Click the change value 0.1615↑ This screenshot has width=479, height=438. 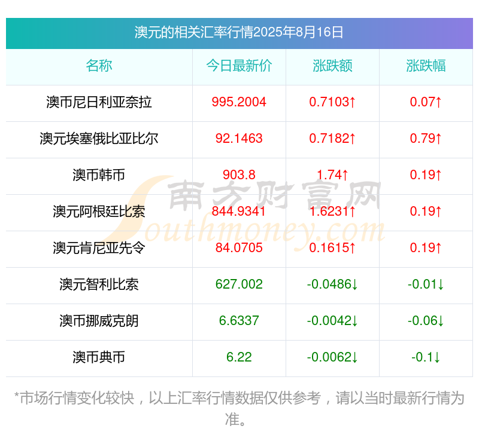(332, 248)
